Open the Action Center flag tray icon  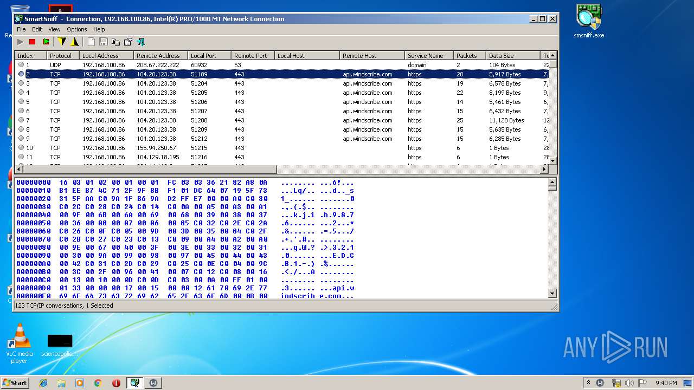point(642,383)
